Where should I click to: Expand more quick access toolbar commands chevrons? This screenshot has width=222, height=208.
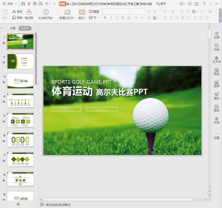(x=54, y=4)
